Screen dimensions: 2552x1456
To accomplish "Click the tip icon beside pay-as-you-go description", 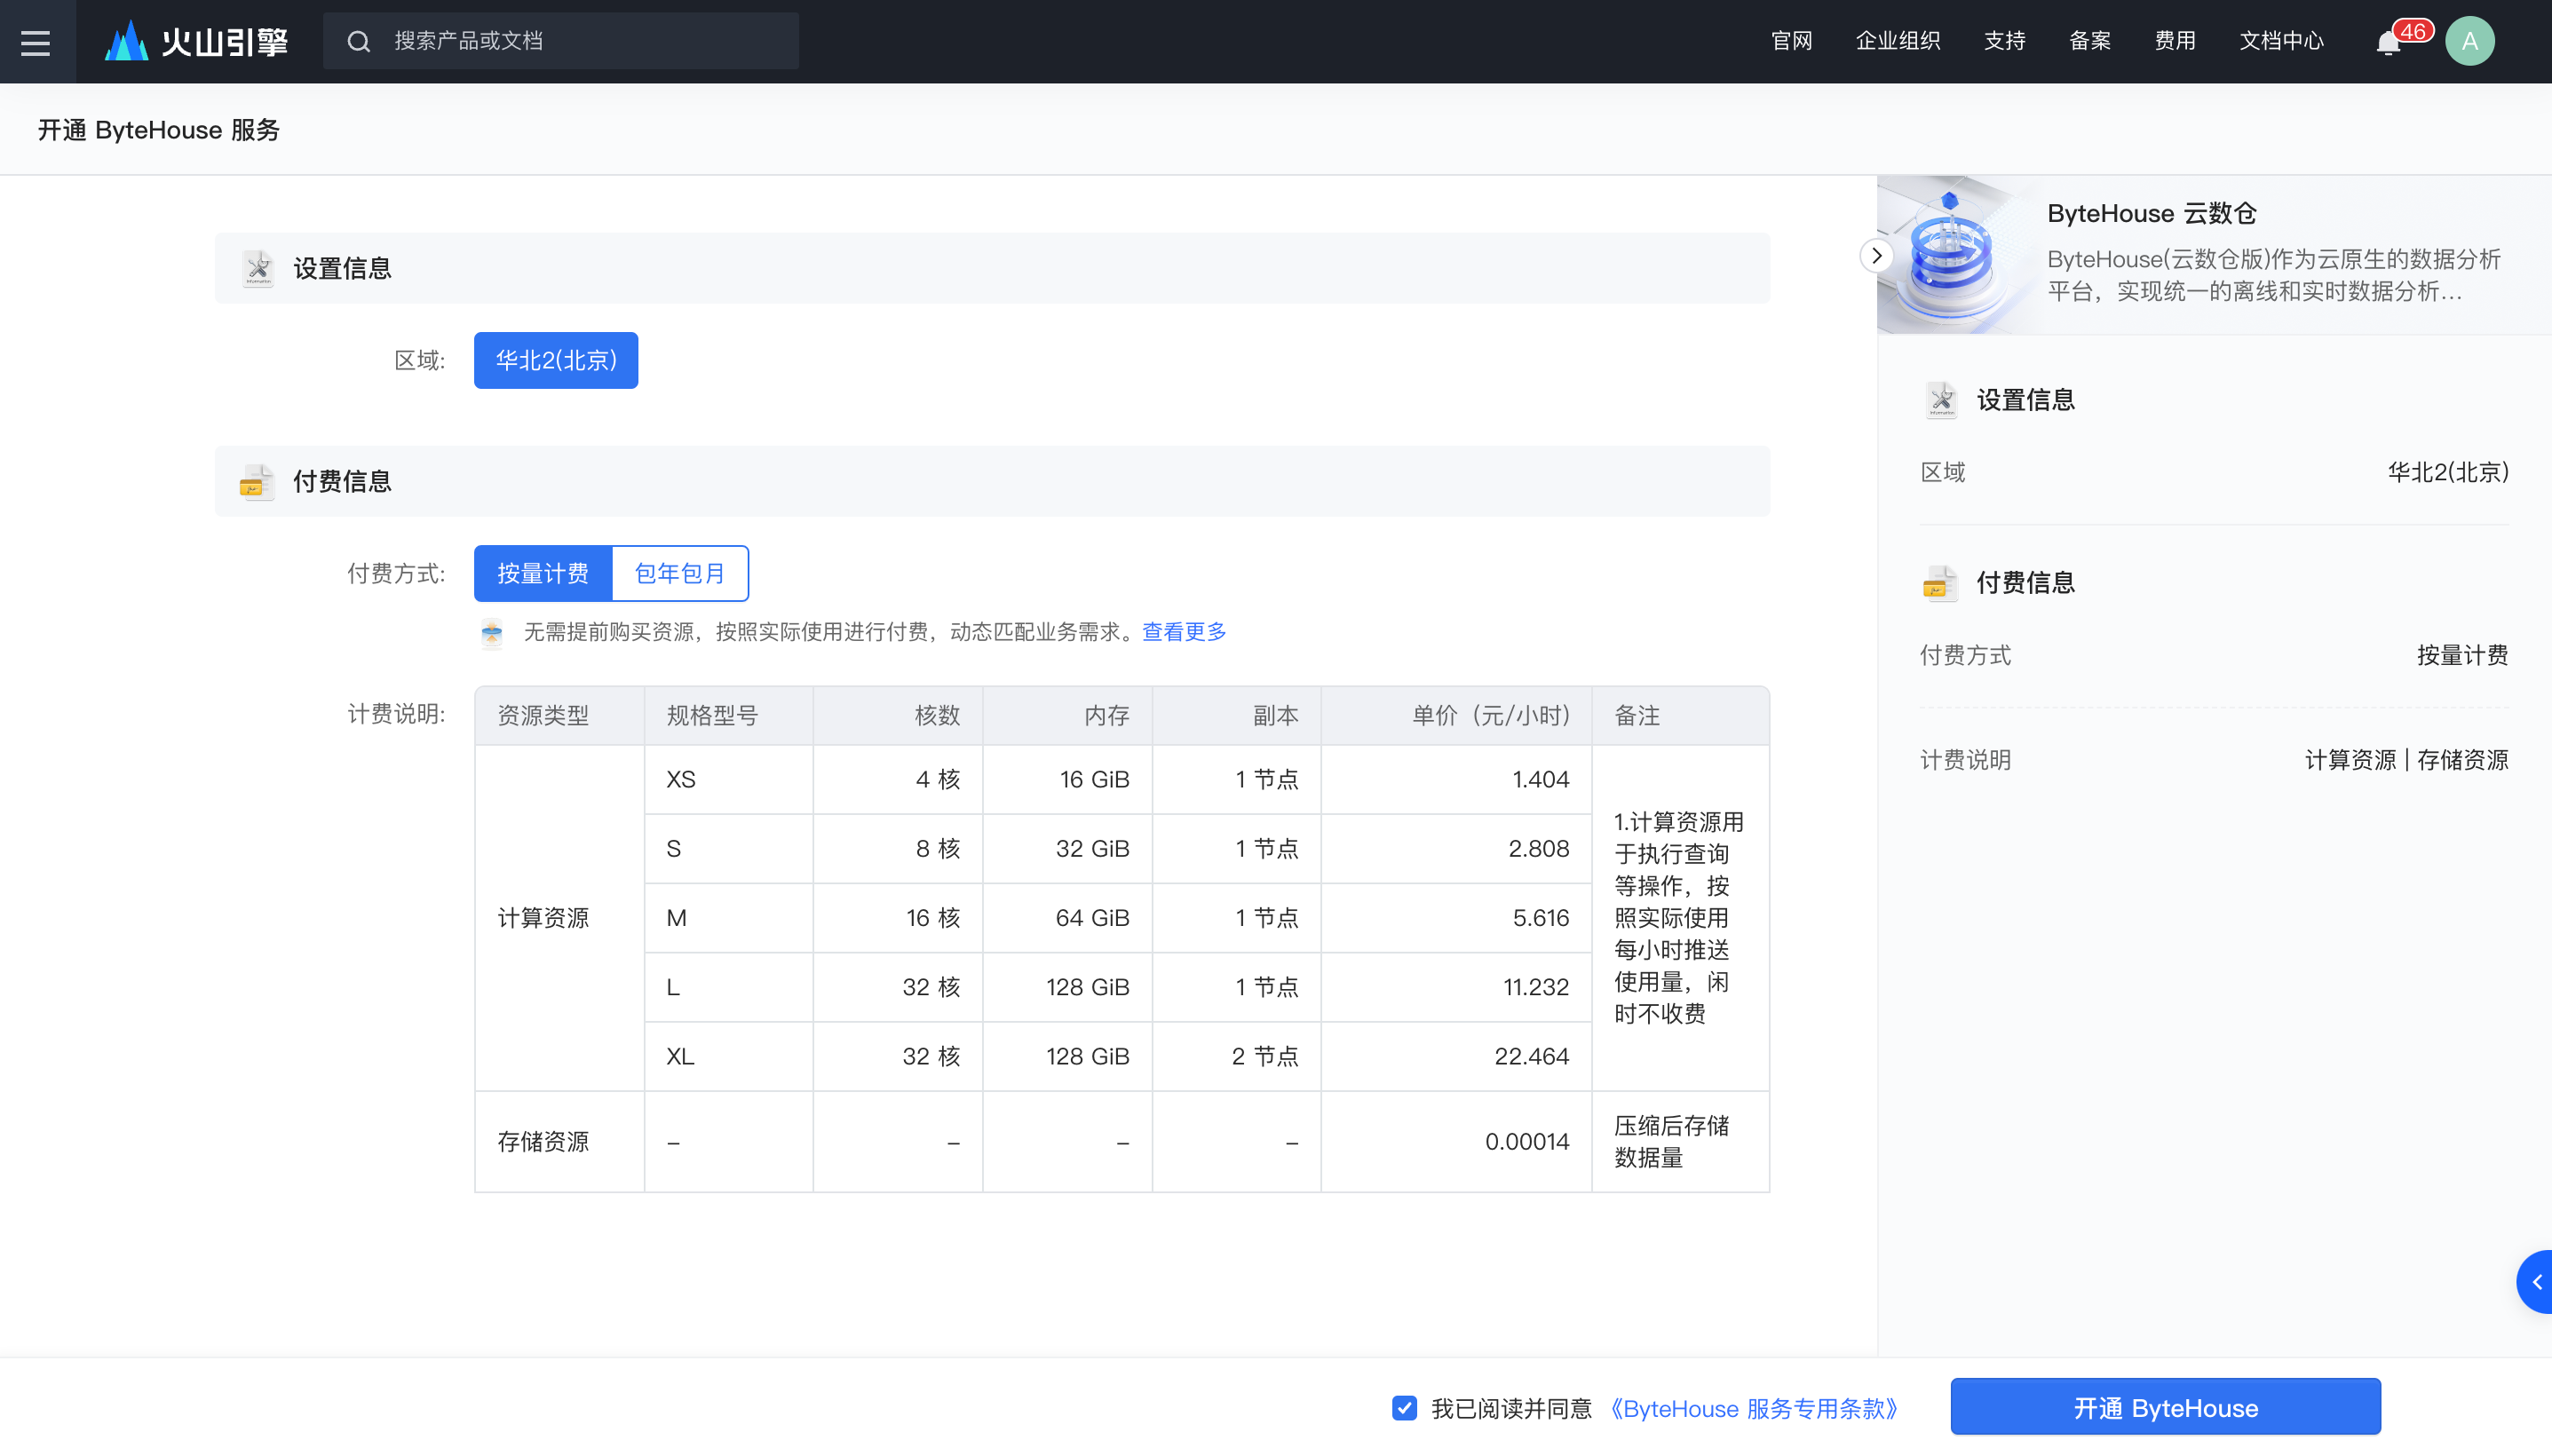I will 492,632.
